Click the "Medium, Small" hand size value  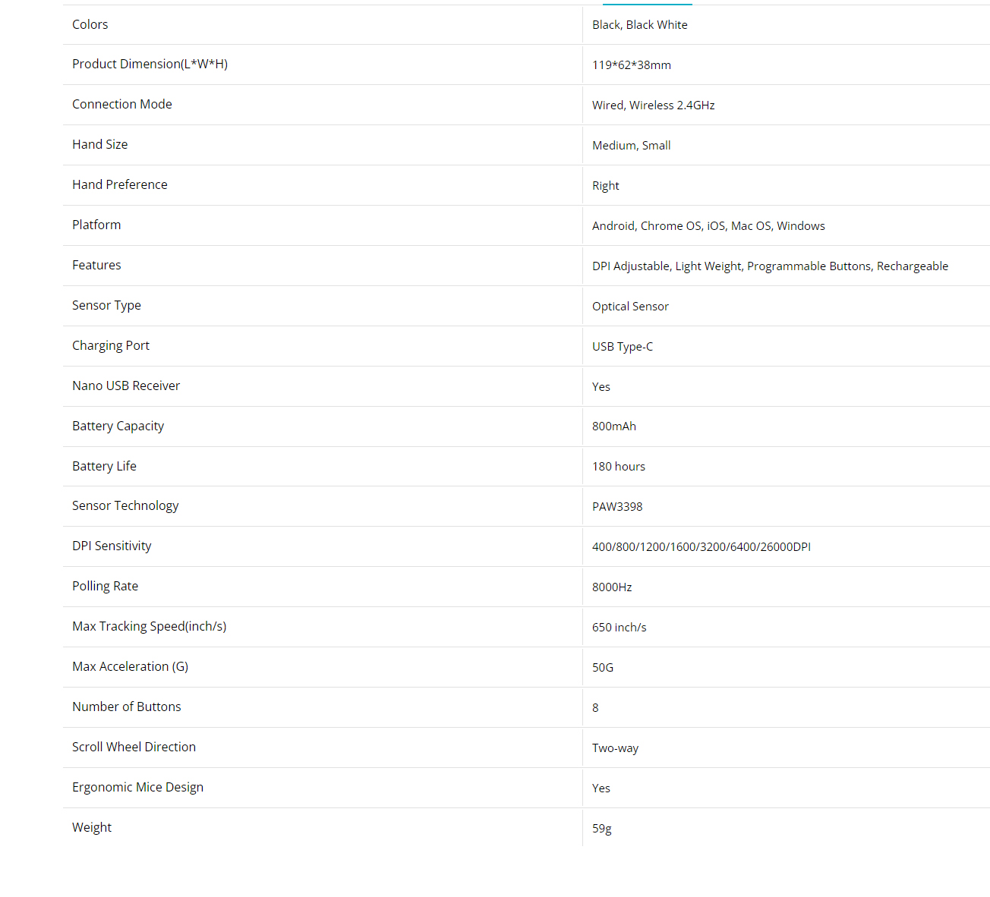pos(631,146)
